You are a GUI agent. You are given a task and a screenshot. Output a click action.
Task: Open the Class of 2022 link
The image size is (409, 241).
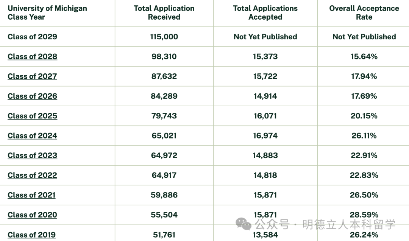click(32, 175)
